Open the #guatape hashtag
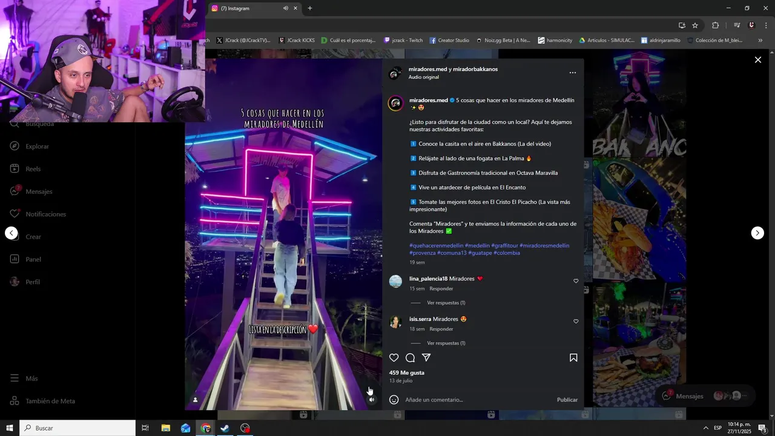 (x=480, y=253)
